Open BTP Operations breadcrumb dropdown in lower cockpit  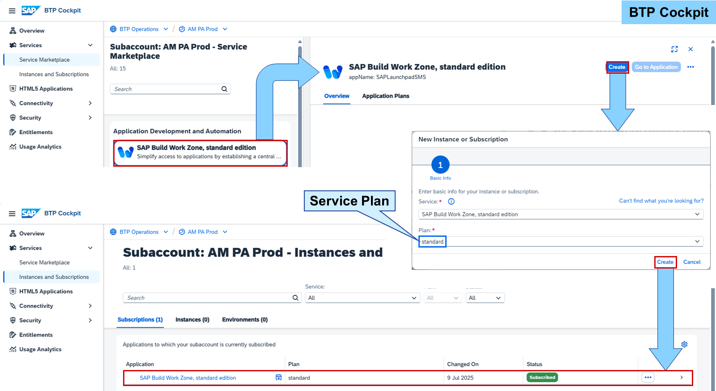tap(166, 232)
